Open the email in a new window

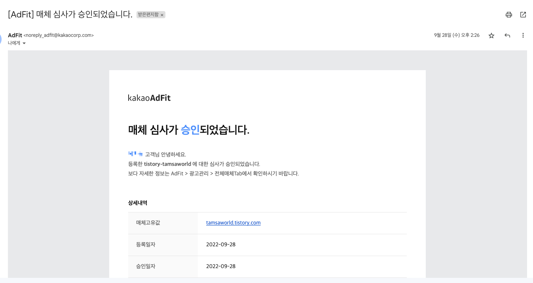523,15
